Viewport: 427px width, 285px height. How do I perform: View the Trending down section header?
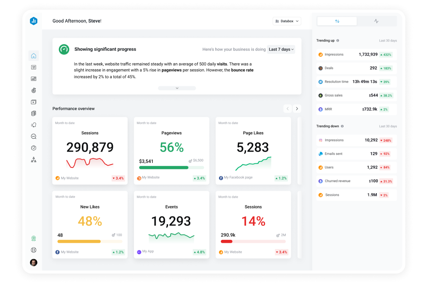coord(328,126)
